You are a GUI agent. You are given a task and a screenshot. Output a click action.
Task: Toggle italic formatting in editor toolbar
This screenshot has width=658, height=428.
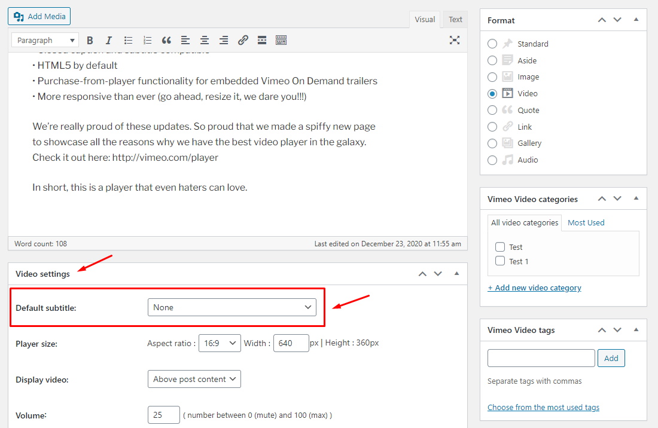point(109,40)
